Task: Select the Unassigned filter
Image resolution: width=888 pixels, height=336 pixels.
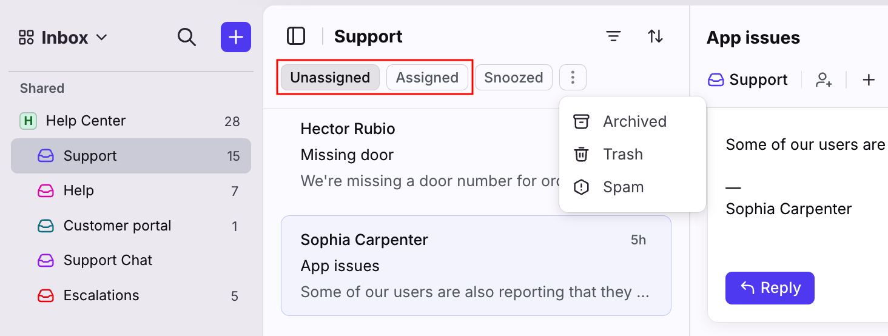Action: click(x=330, y=78)
